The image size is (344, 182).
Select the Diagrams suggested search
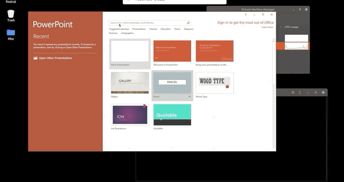[189, 29]
